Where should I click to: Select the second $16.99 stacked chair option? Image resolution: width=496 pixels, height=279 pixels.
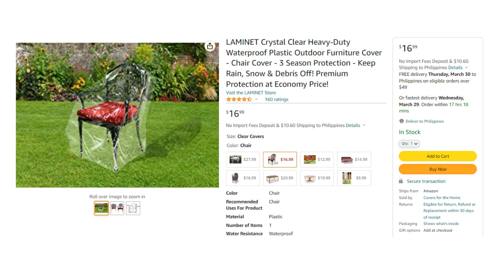pyautogui.click(x=243, y=178)
